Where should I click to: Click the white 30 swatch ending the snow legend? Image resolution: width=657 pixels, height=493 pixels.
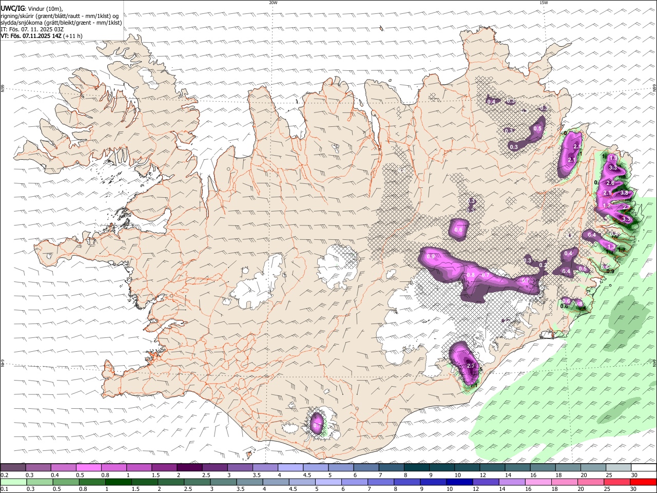pos(644,467)
